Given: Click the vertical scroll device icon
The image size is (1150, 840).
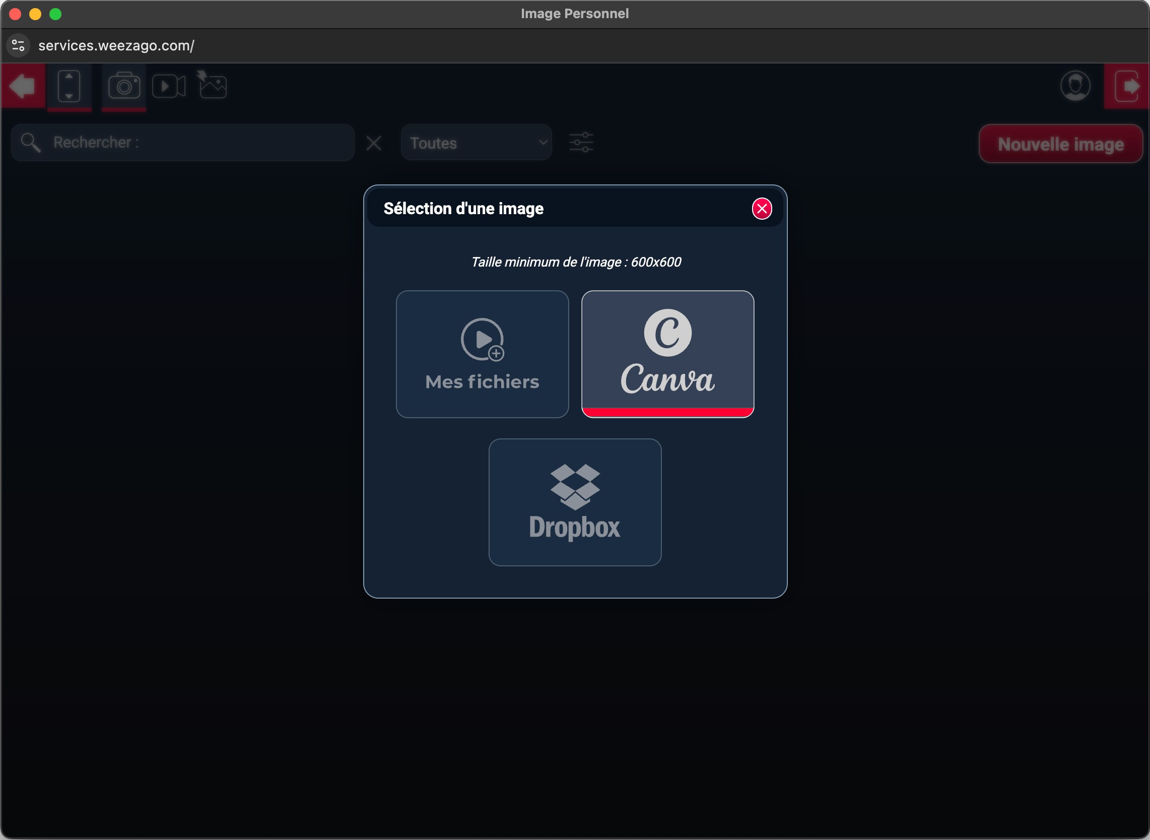Looking at the screenshot, I should pyautogui.click(x=69, y=86).
